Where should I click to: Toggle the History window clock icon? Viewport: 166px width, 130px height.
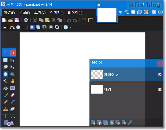point(133,12)
